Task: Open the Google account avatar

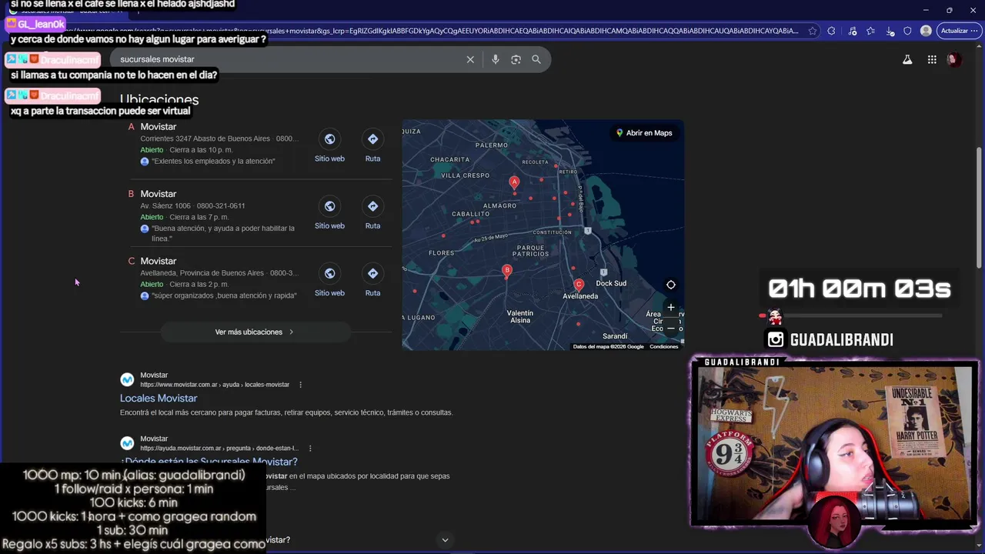Action: pos(953,59)
